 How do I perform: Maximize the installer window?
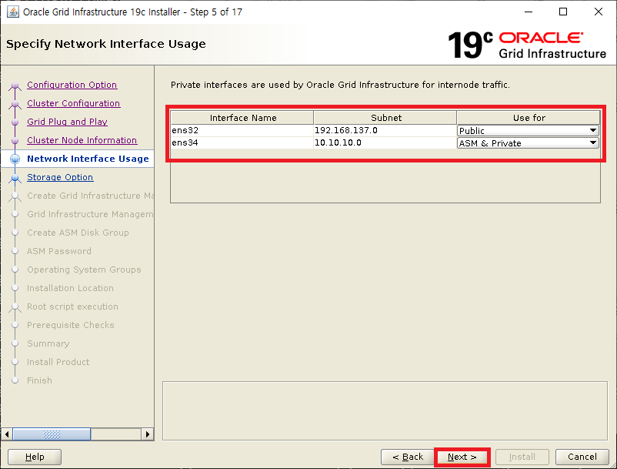point(563,12)
